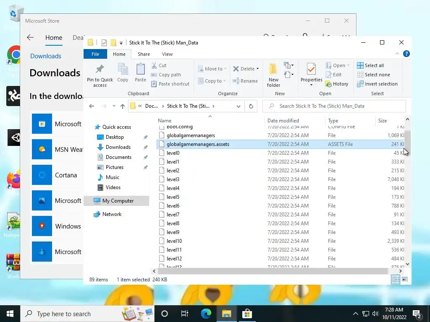The height and width of the screenshot is (322, 430).
Task: Click the Search Stick It To The Man_Data box
Action: coord(334,106)
